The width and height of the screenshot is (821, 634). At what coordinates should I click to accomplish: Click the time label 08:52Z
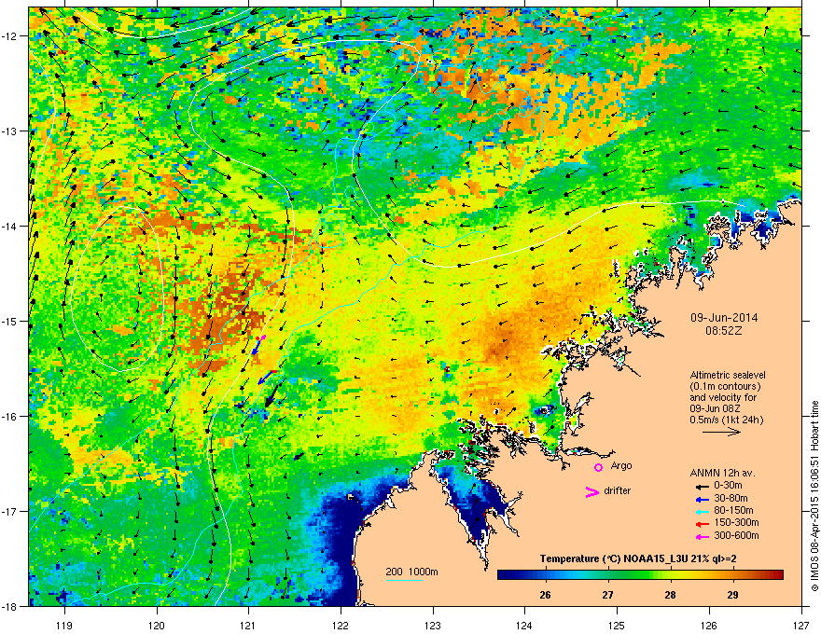(x=724, y=331)
